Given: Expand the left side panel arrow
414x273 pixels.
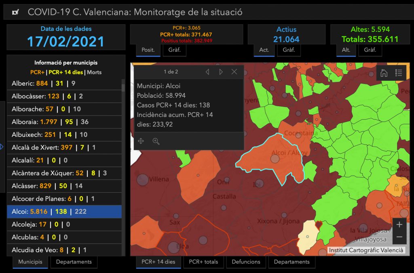Looking at the screenshot, I should click(2, 147).
